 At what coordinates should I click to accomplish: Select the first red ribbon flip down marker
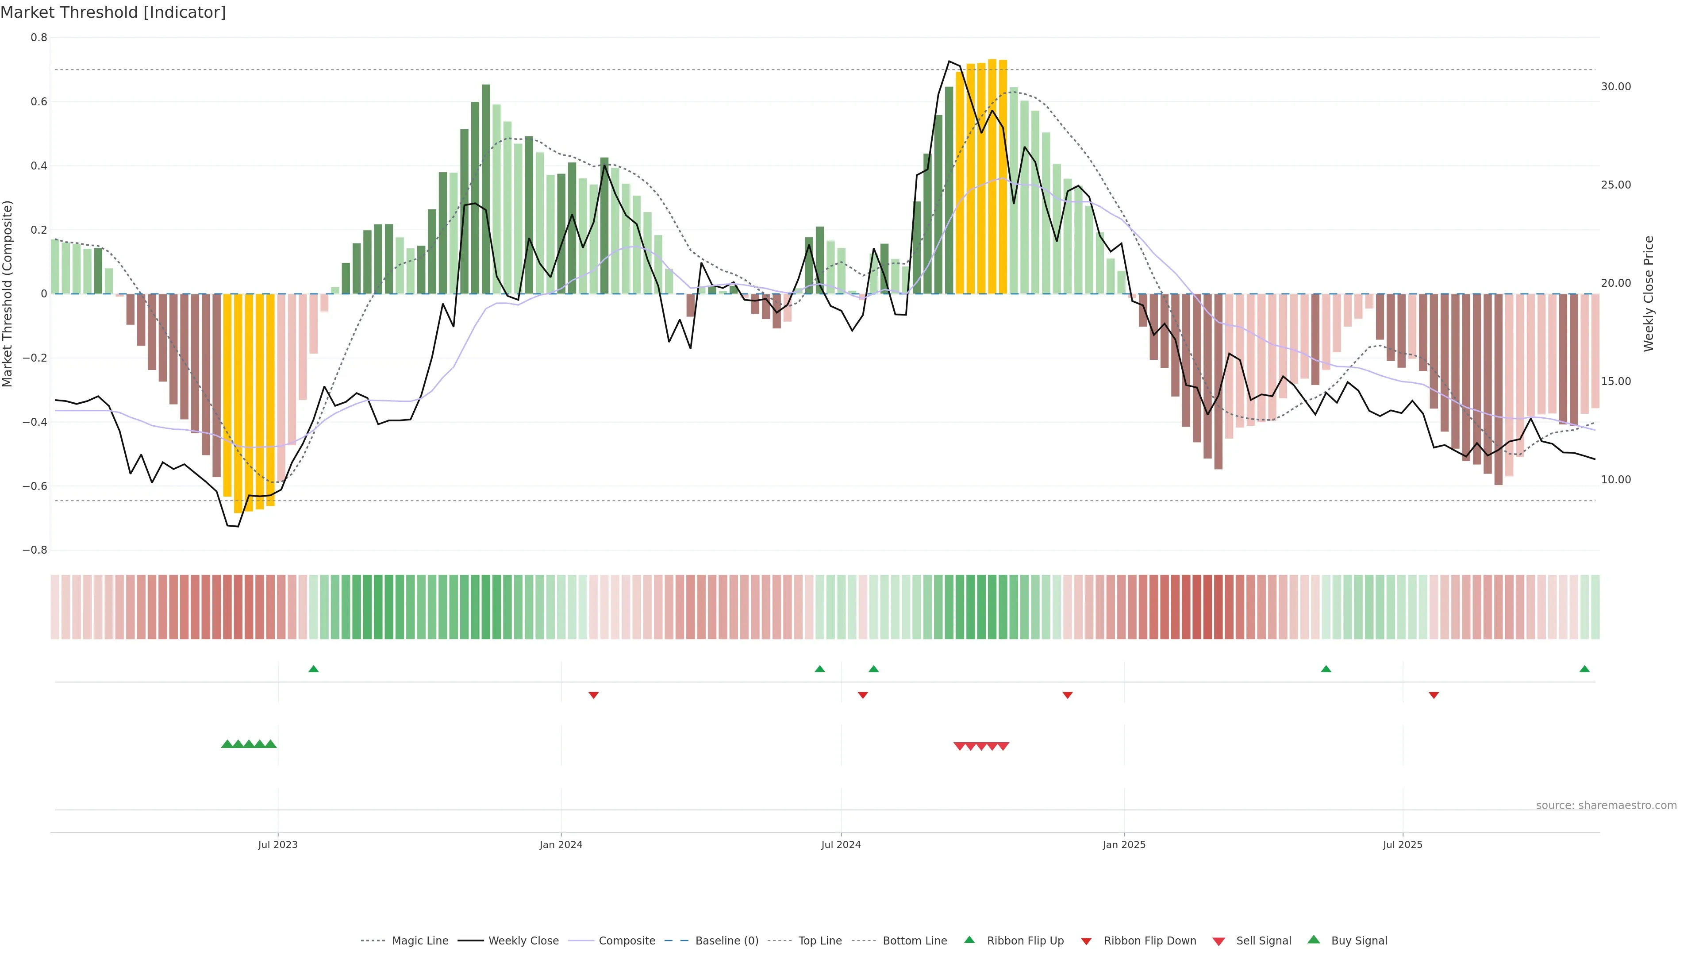[593, 695]
